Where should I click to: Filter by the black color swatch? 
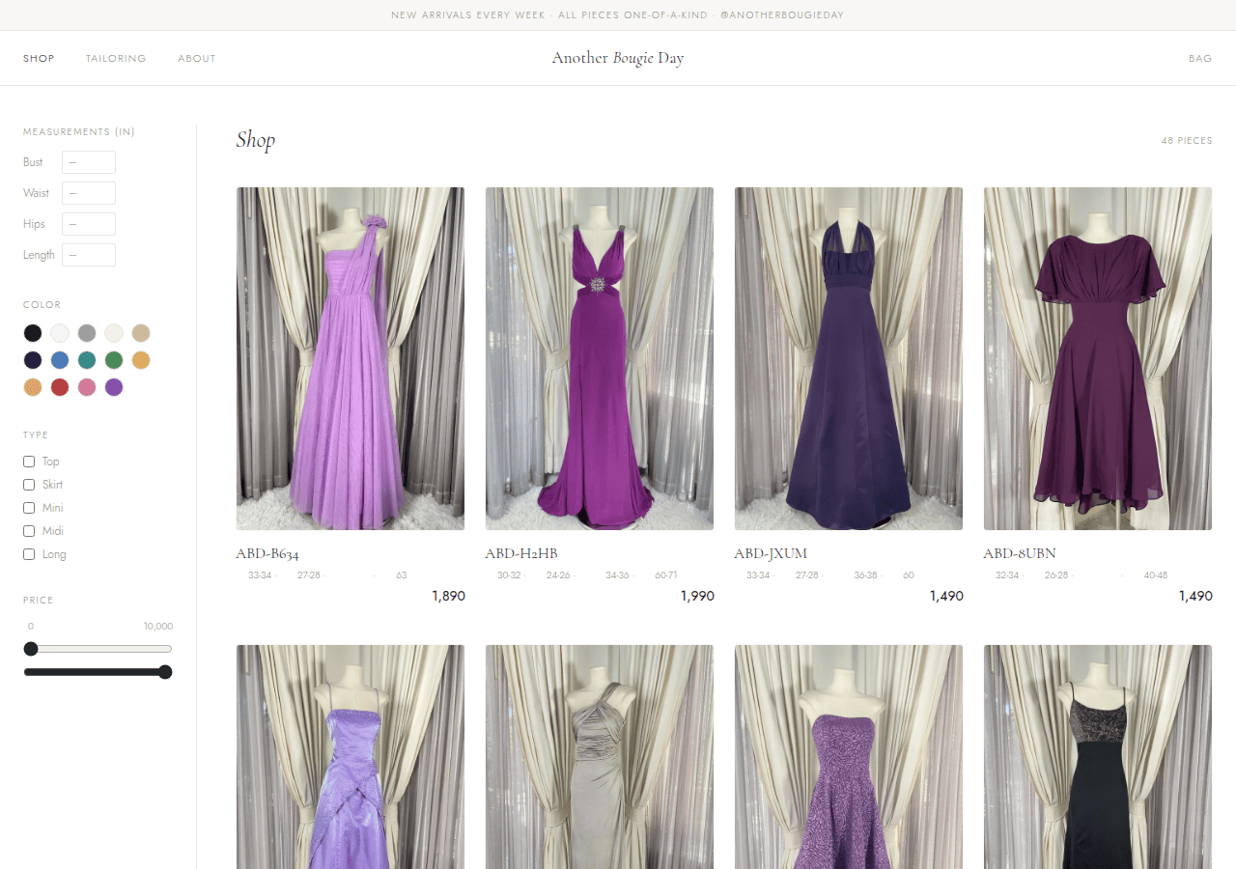point(33,333)
